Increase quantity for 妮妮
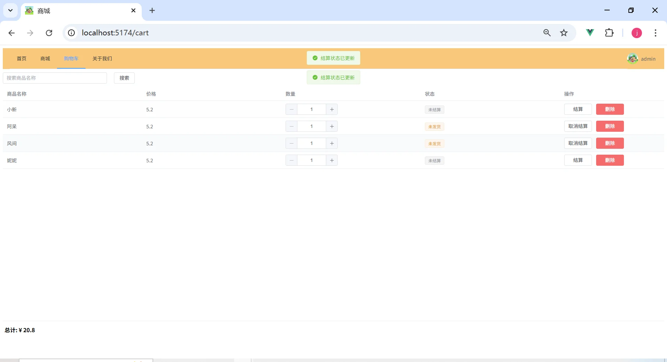Screen dimensions: 667x362 (x=332, y=161)
